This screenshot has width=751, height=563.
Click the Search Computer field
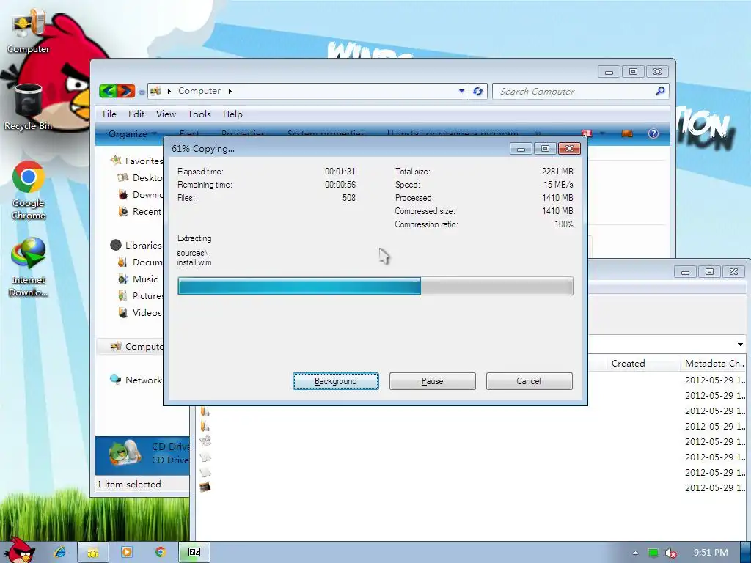tap(575, 91)
